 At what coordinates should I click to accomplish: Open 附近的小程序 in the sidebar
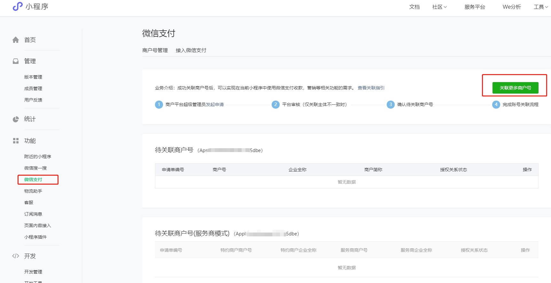pyautogui.click(x=38, y=157)
